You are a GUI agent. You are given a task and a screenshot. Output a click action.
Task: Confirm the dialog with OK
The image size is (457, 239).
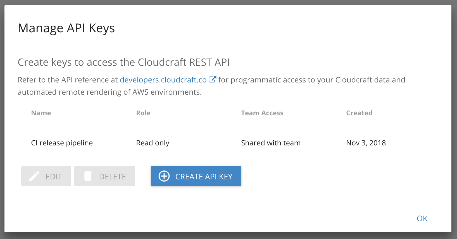pyautogui.click(x=422, y=218)
